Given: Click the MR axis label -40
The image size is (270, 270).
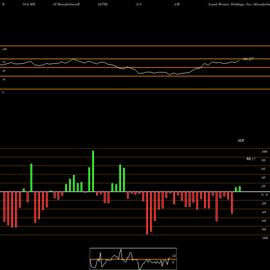Looking at the screenshot, I should click(x=264, y=212).
